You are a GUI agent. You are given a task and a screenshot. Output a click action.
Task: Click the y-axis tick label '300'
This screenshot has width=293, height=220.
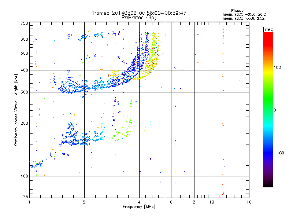tap(24, 92)
